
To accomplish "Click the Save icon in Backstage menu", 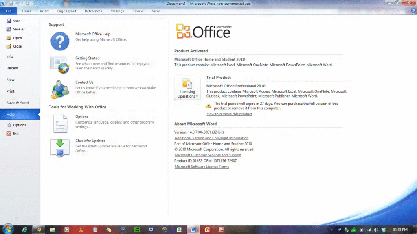I will tap(9, 21).
